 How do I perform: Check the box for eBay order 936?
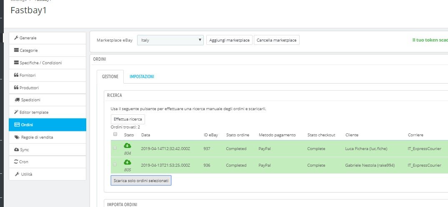115,165
